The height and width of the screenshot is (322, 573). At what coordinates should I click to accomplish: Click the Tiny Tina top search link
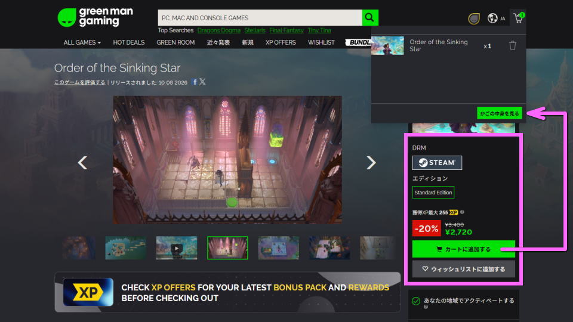pos(319,30)
